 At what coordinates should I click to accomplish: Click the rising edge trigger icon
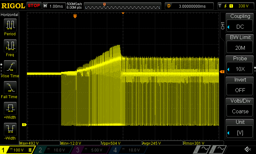tap(226, 6)
